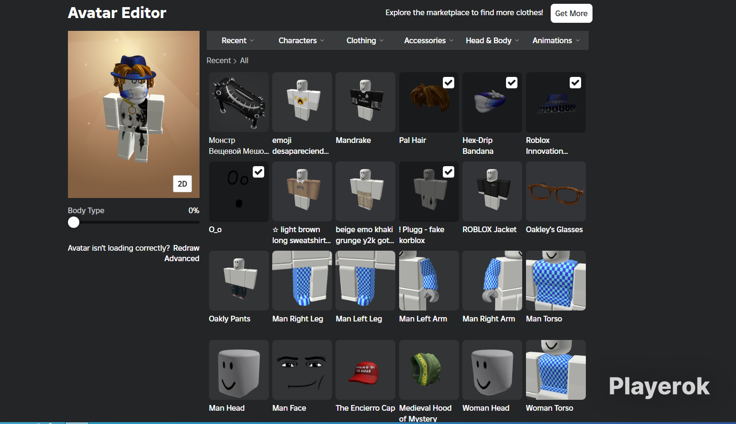Equip the beige emo khaki pants
The image size is (736, 424).
(365, 191)
